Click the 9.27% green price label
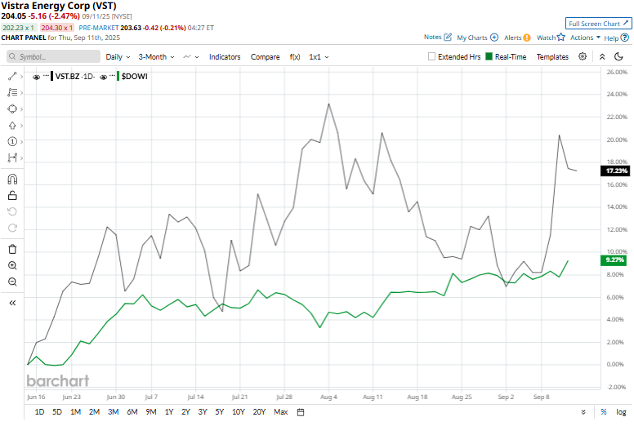634x426 pixels. (614, 260)
